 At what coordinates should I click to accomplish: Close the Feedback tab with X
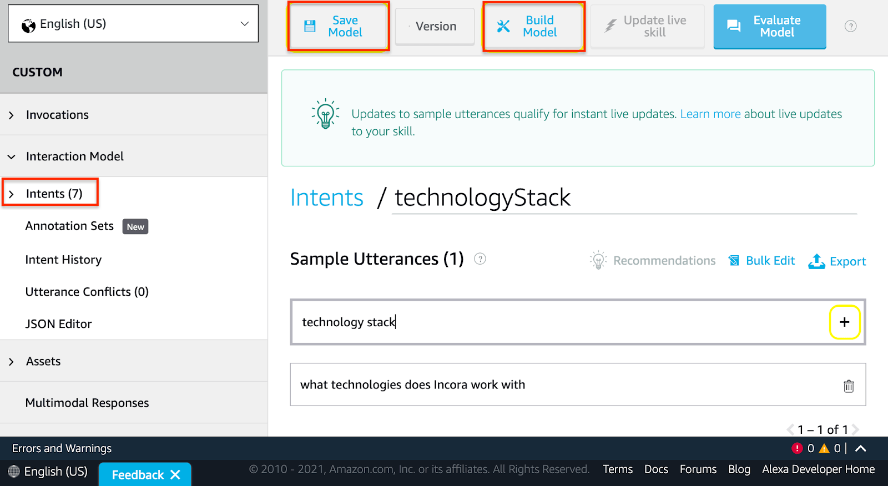(x=175, y=475)
